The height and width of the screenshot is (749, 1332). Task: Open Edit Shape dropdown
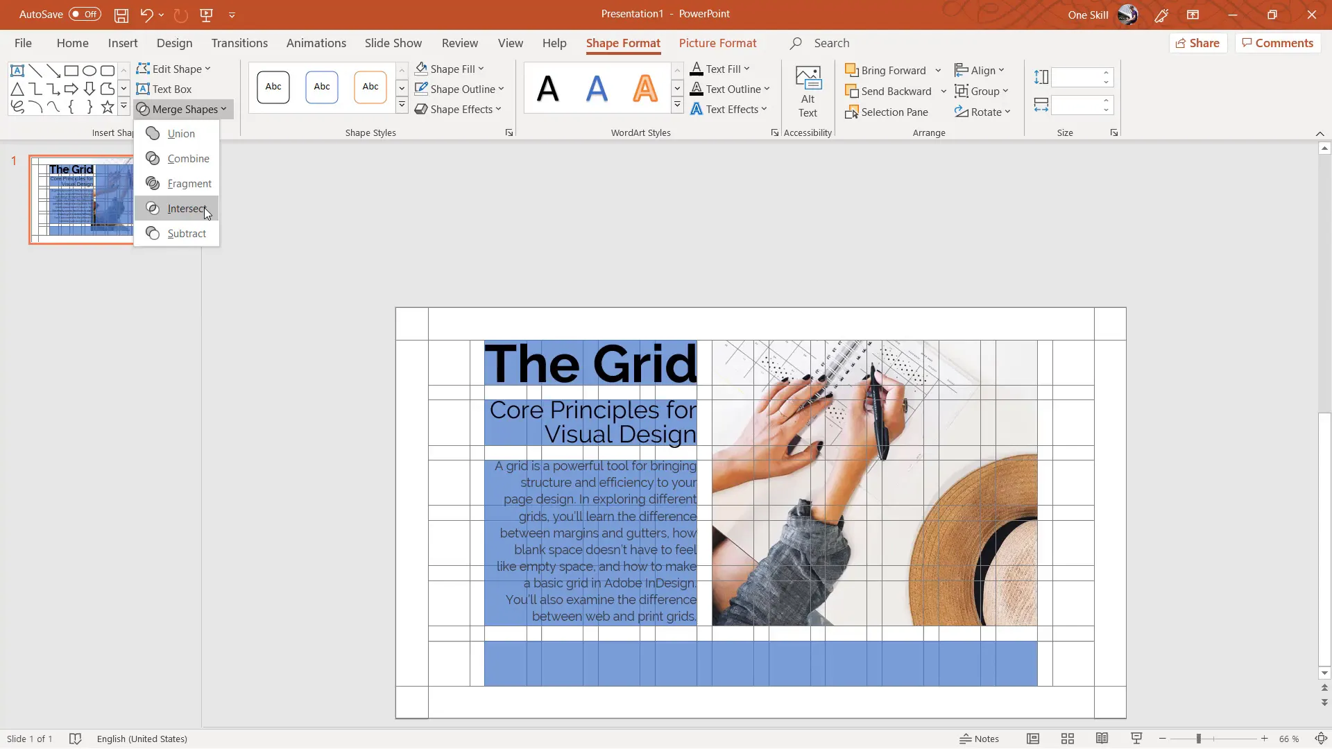[x=173, y=69]
